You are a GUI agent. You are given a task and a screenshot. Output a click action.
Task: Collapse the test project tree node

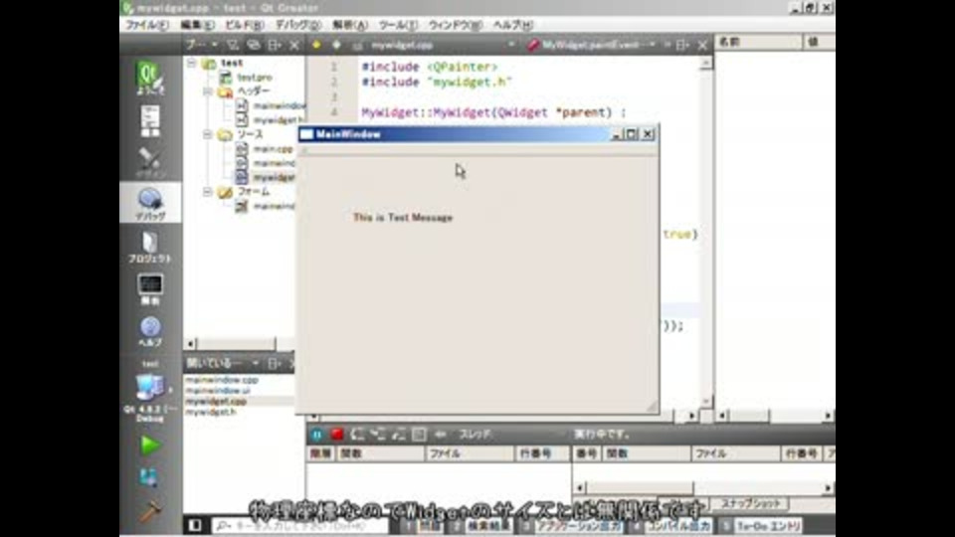pos(191,63)
